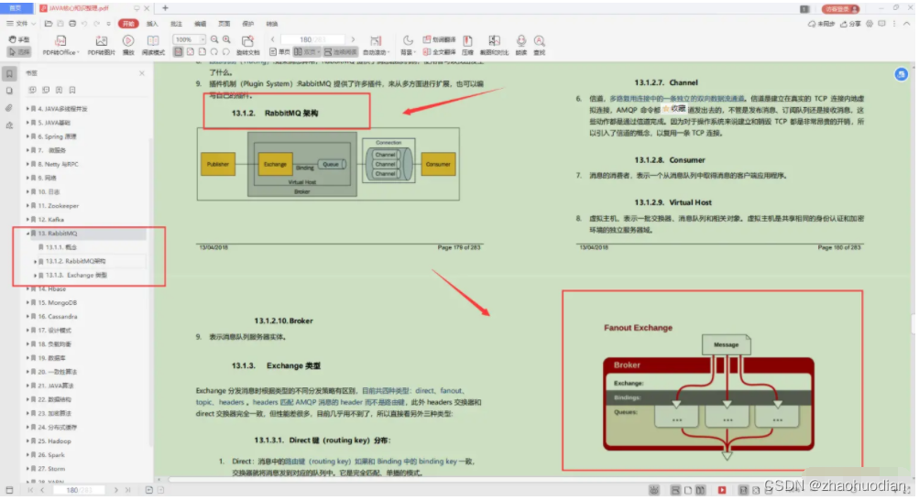This screenshot has width=919, height=500.
Task: Open the 背景 background options
Action: coord(408,45)
